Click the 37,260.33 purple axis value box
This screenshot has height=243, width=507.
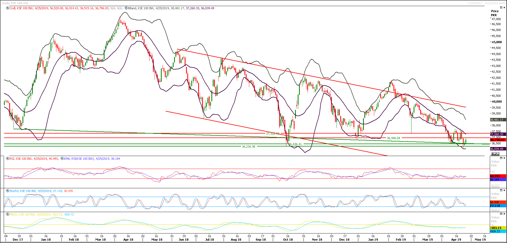497,134
